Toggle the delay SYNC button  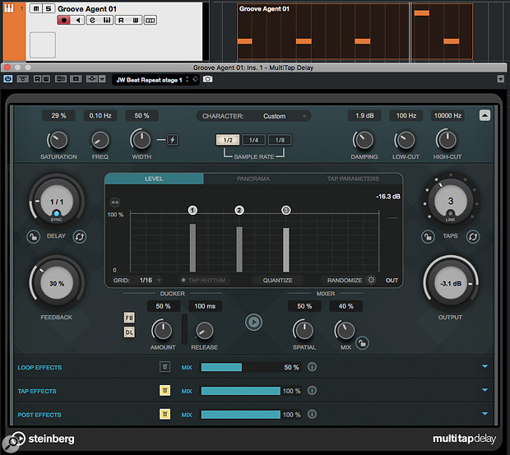pos(57,214)
